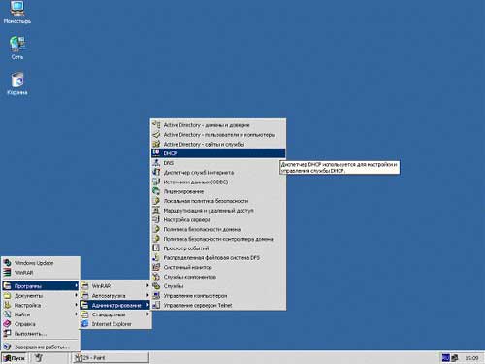Choose Завершение работы (Shut Down)

pos(41,347)
